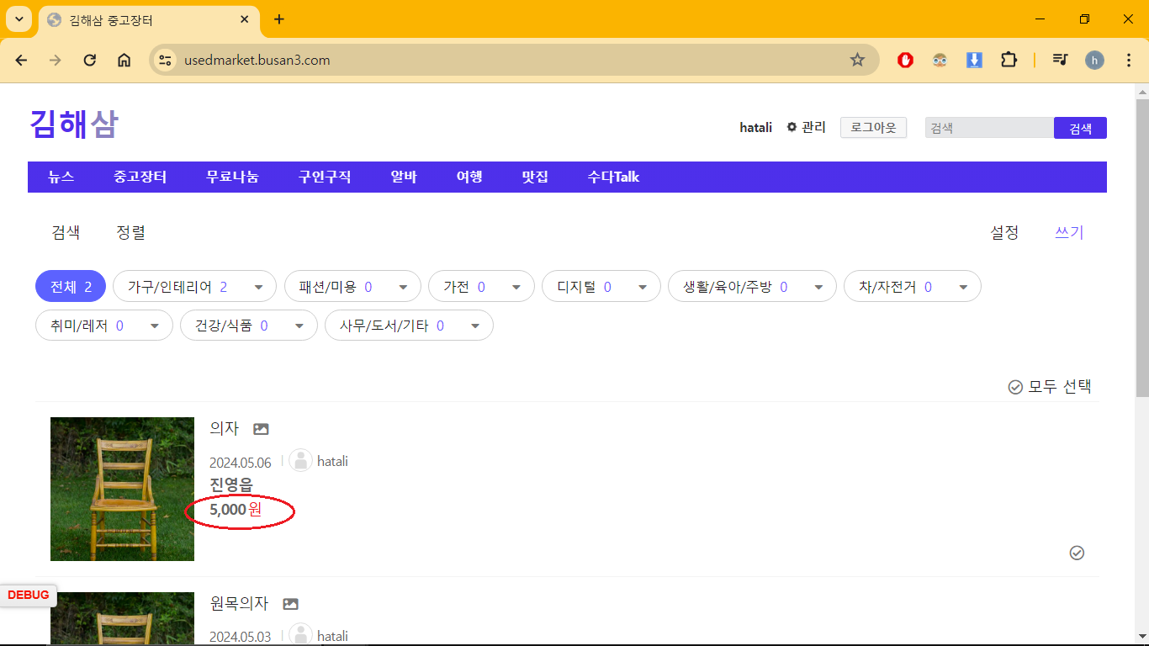The height and width of the screenshot is (646, 1149).
Task: Open the 원목의자 chair thumbnail image
Action: [x=122, y=619]
